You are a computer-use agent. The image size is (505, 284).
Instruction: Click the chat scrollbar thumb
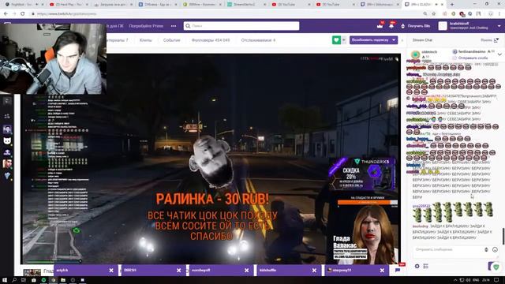point(503,236)
